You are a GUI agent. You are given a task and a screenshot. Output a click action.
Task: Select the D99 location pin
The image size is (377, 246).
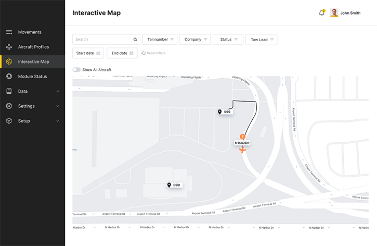click(169, 185)
